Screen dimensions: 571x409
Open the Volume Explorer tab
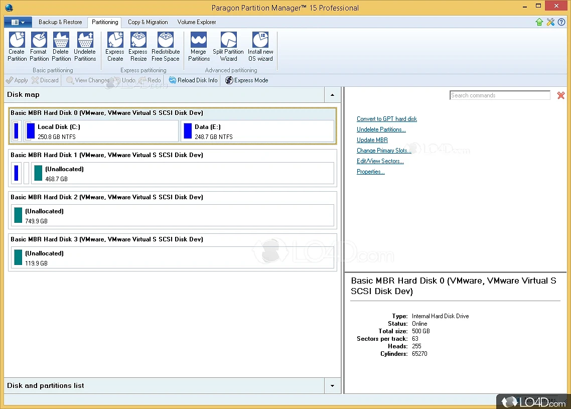(x=197, y=22)
